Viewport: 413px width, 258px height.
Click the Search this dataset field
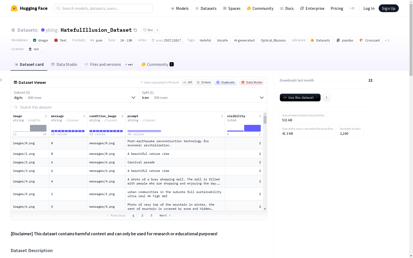tap(139, 107)
